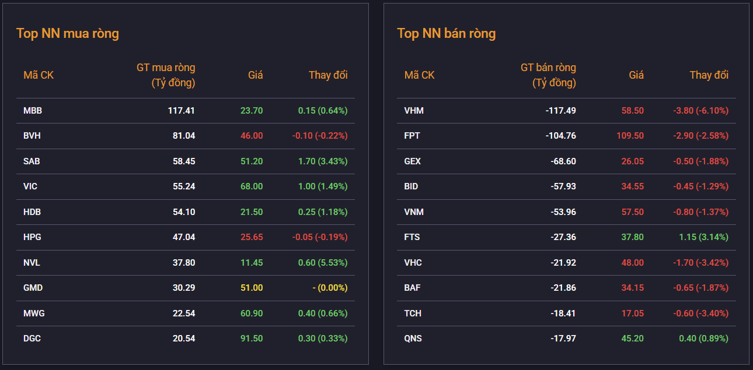The height and width of the screenshot is (370, 753).
Task: Click the 'Top NN mua ròng' heading
Action: (x=68, y=33)
